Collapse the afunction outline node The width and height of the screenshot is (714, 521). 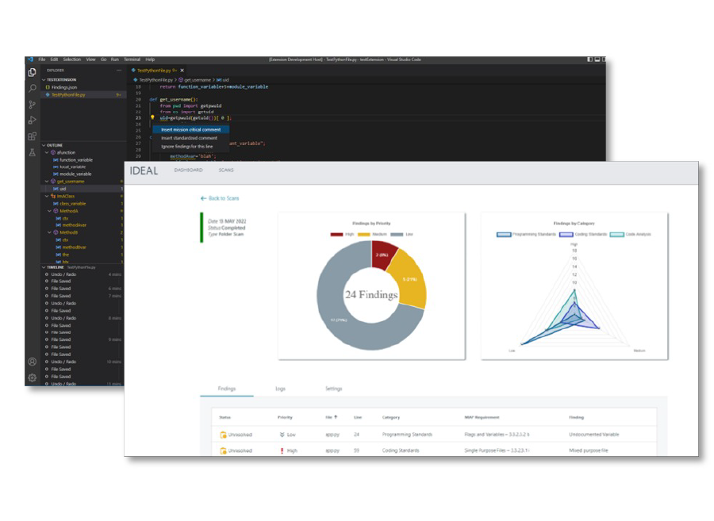pyautogui.click(x=48, y=152)
